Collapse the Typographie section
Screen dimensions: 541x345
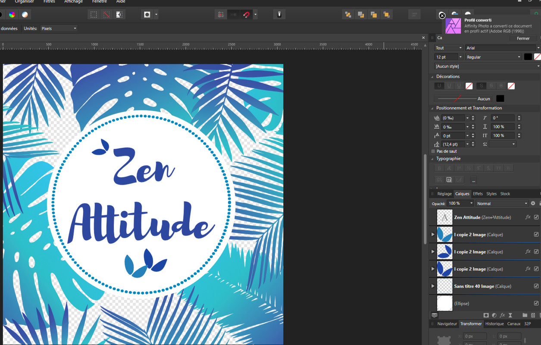(433, 159)
